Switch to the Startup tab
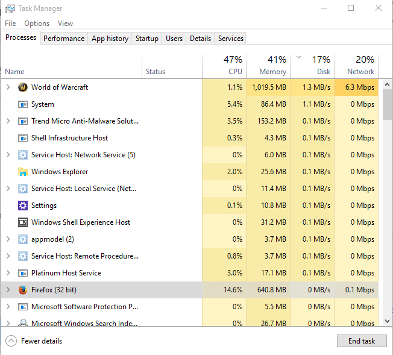Screen dimensions: 393x355 [147, 39]
